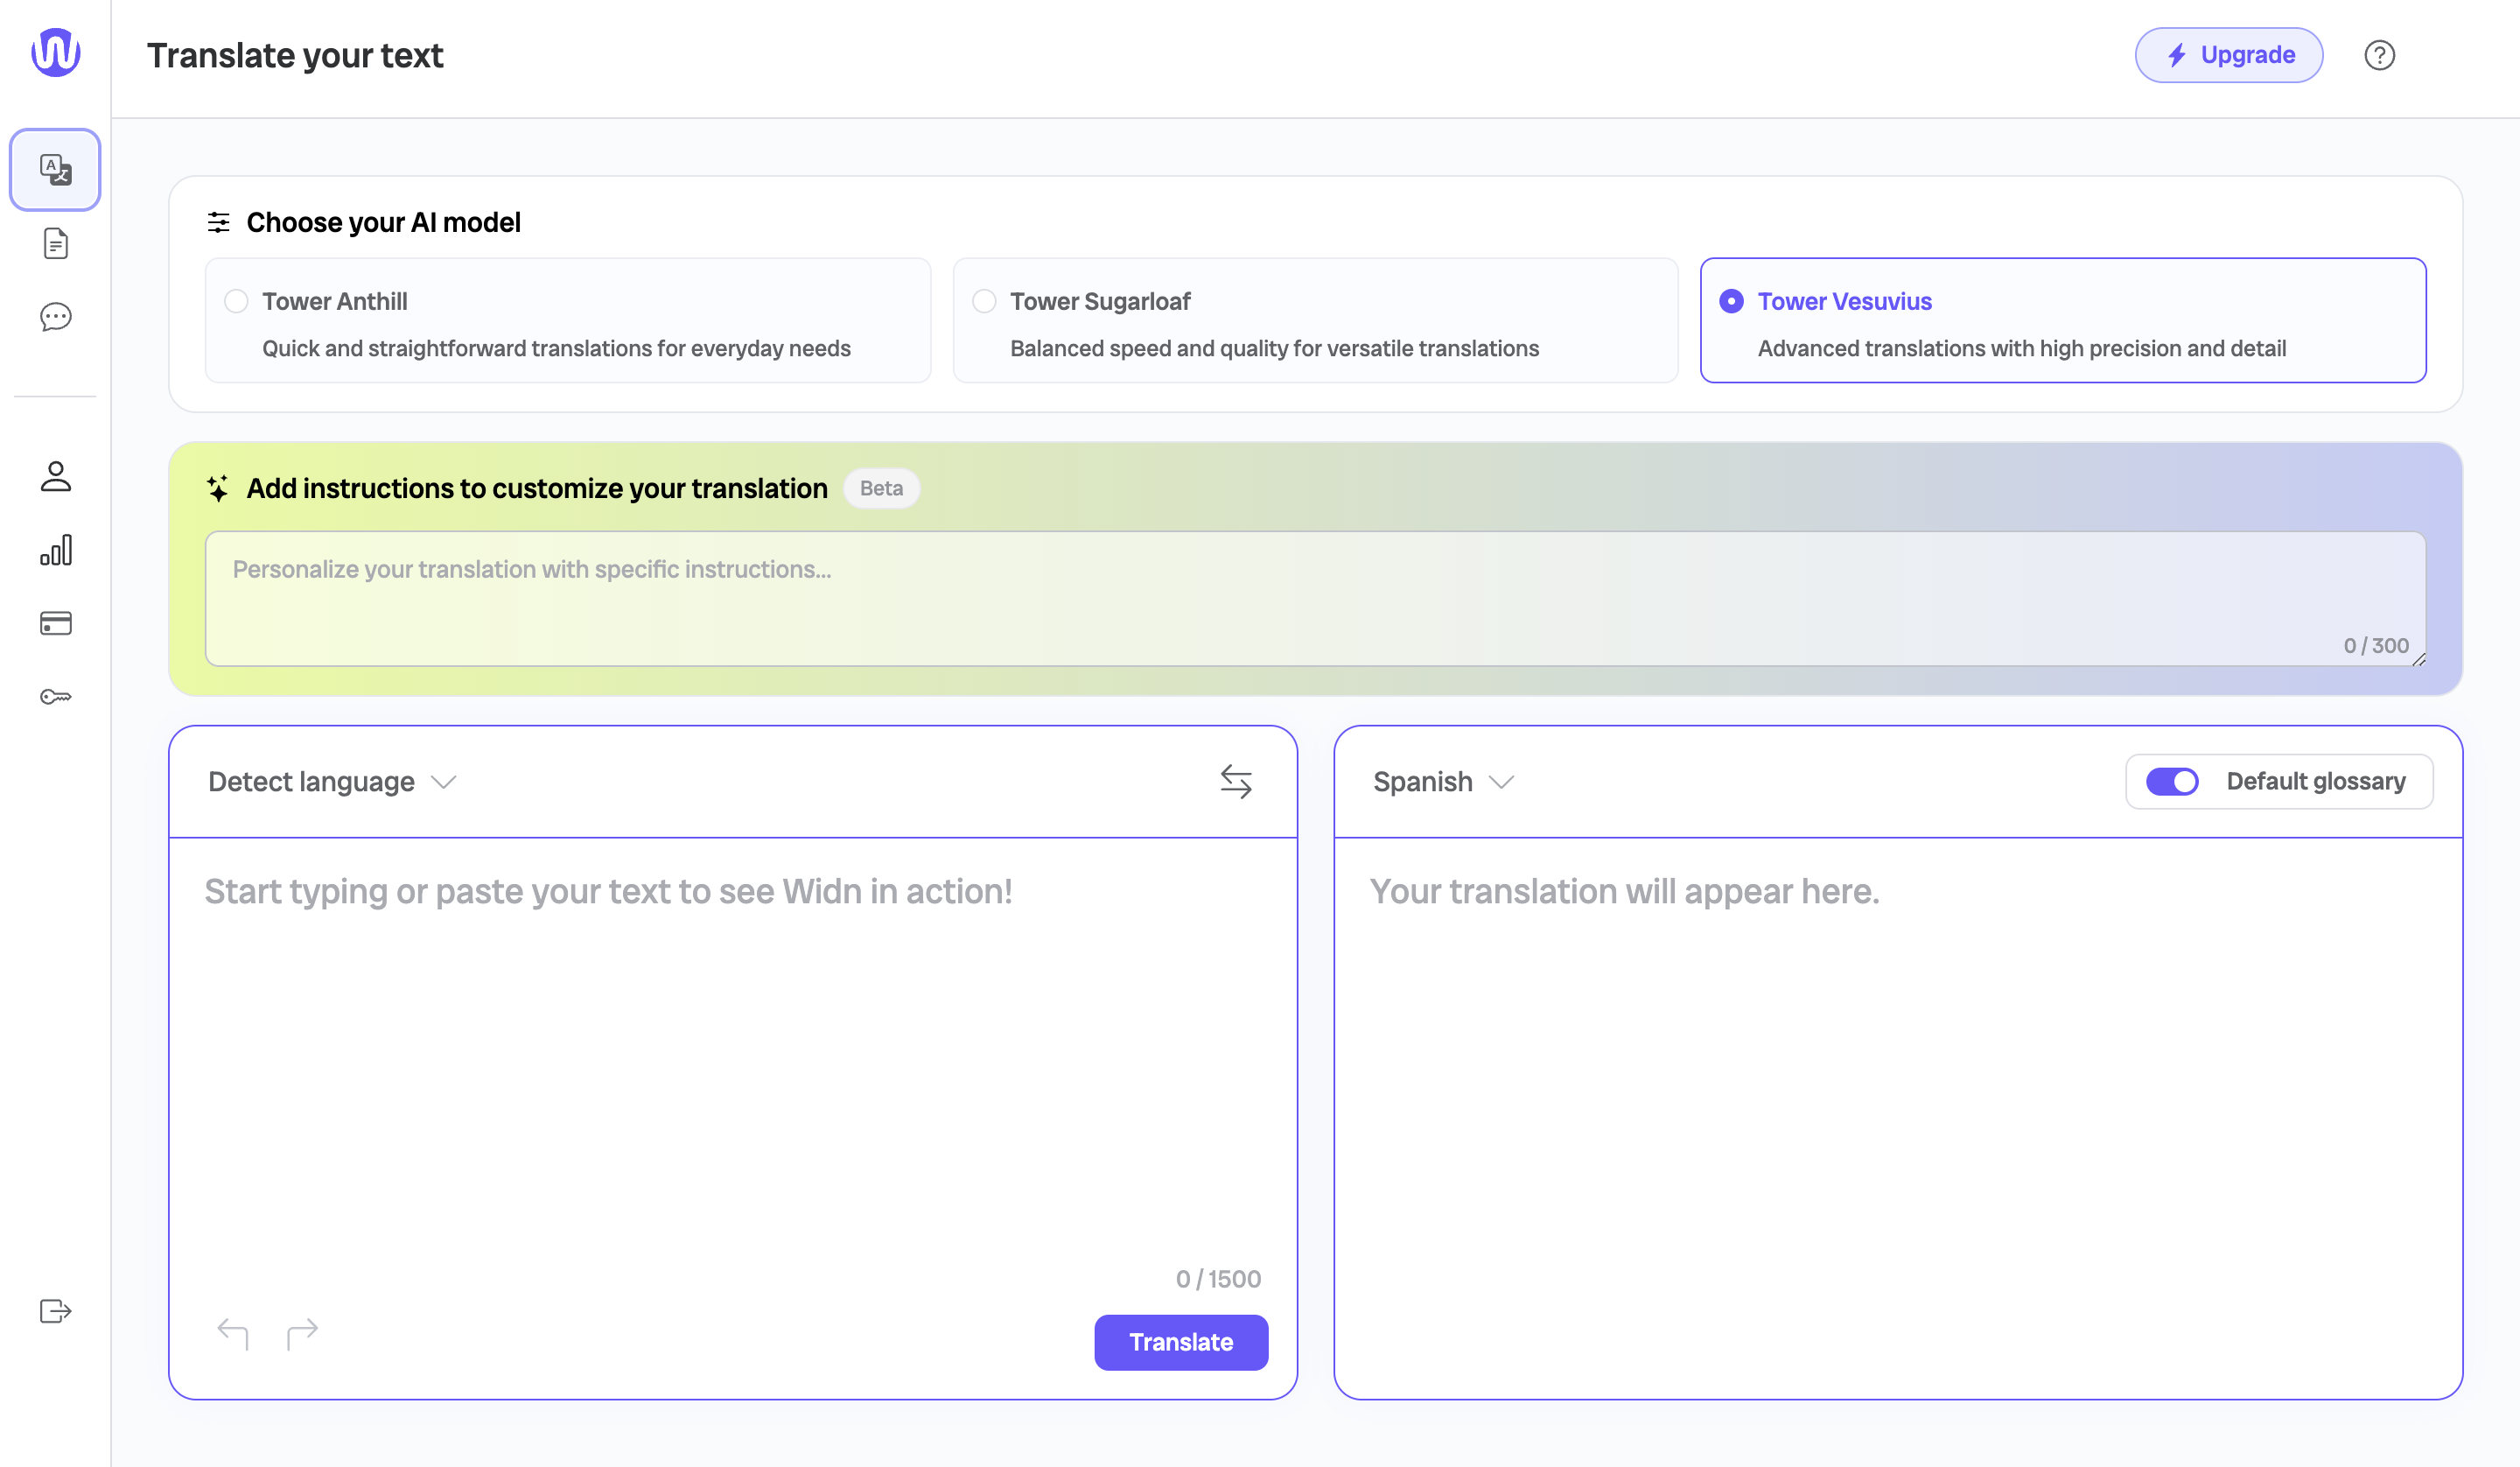Image resolution: width=2520 pixels, height=1467 pixels.
Task: Open the user profile sidebar icon
Action: pyautogui.click(x=55, y=476)
